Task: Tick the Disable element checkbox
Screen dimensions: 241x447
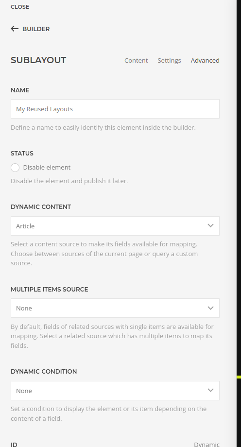Action: tap(15, 168)
